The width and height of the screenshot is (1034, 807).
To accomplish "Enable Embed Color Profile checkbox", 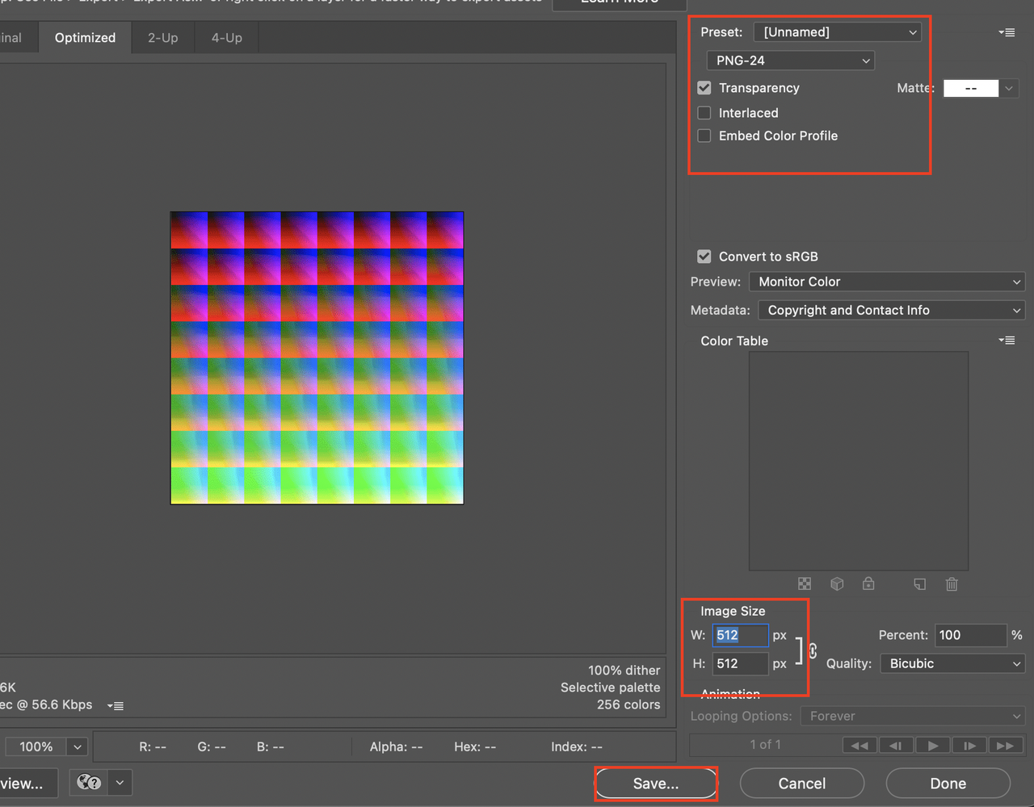I will 704,136.
